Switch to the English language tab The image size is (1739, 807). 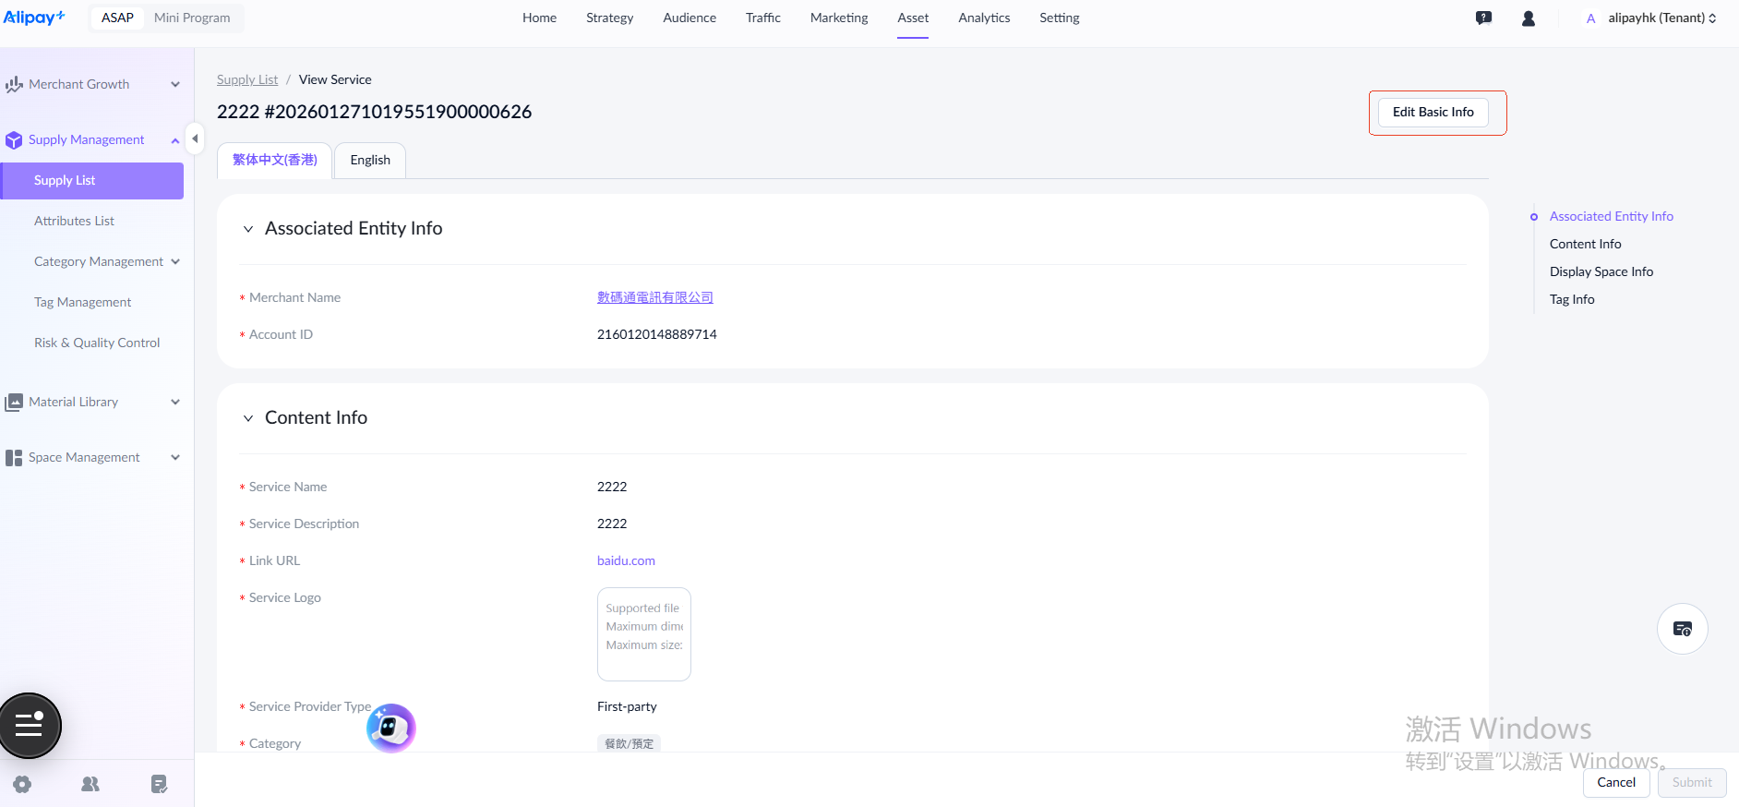[370, 160]
